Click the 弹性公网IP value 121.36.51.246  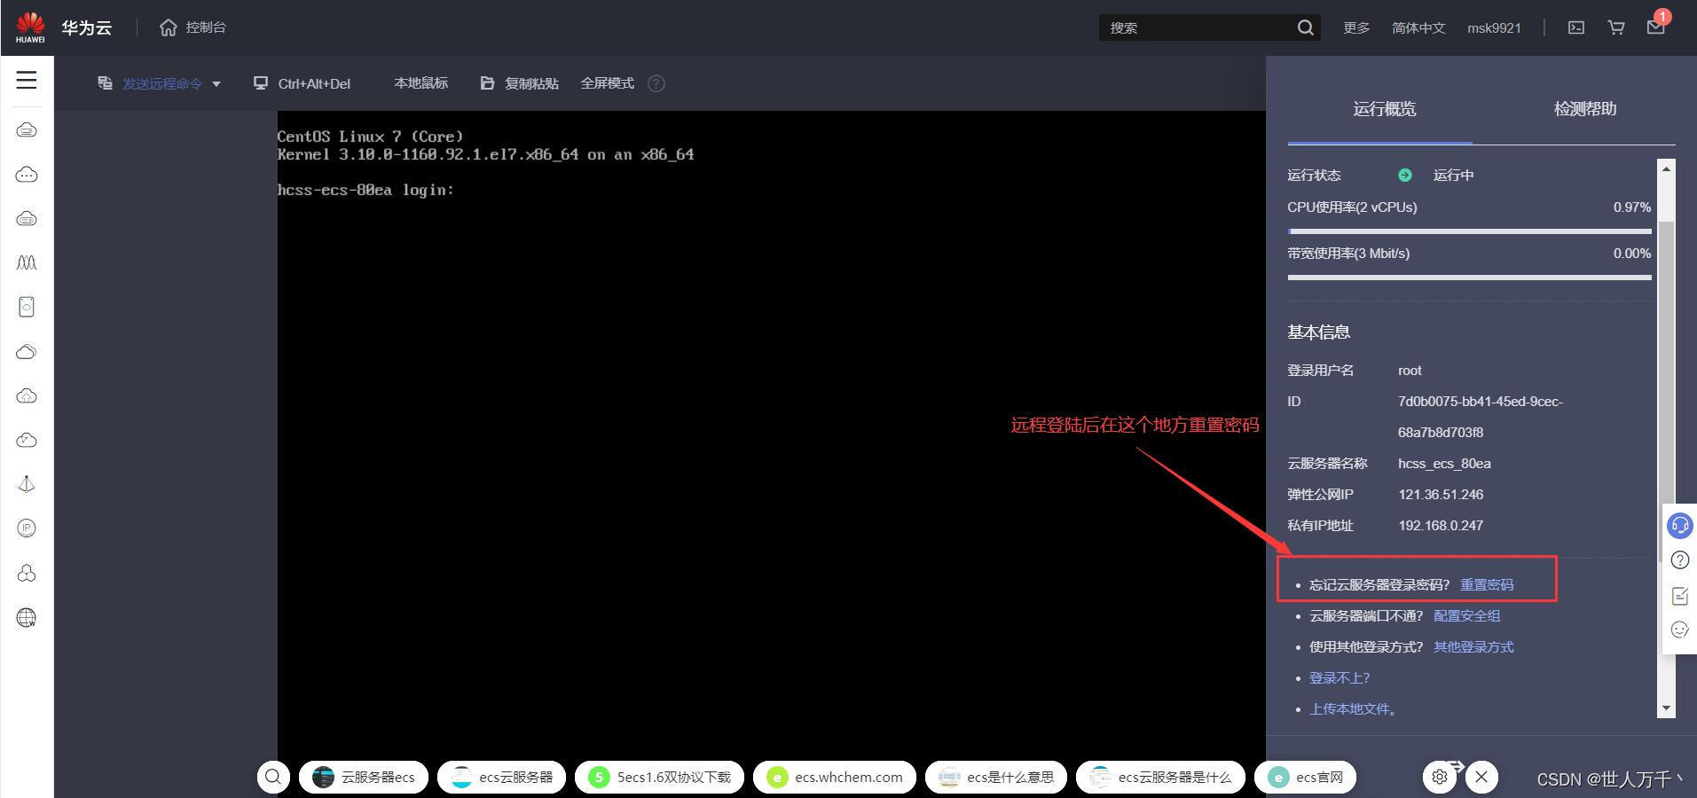[1441, 494]
